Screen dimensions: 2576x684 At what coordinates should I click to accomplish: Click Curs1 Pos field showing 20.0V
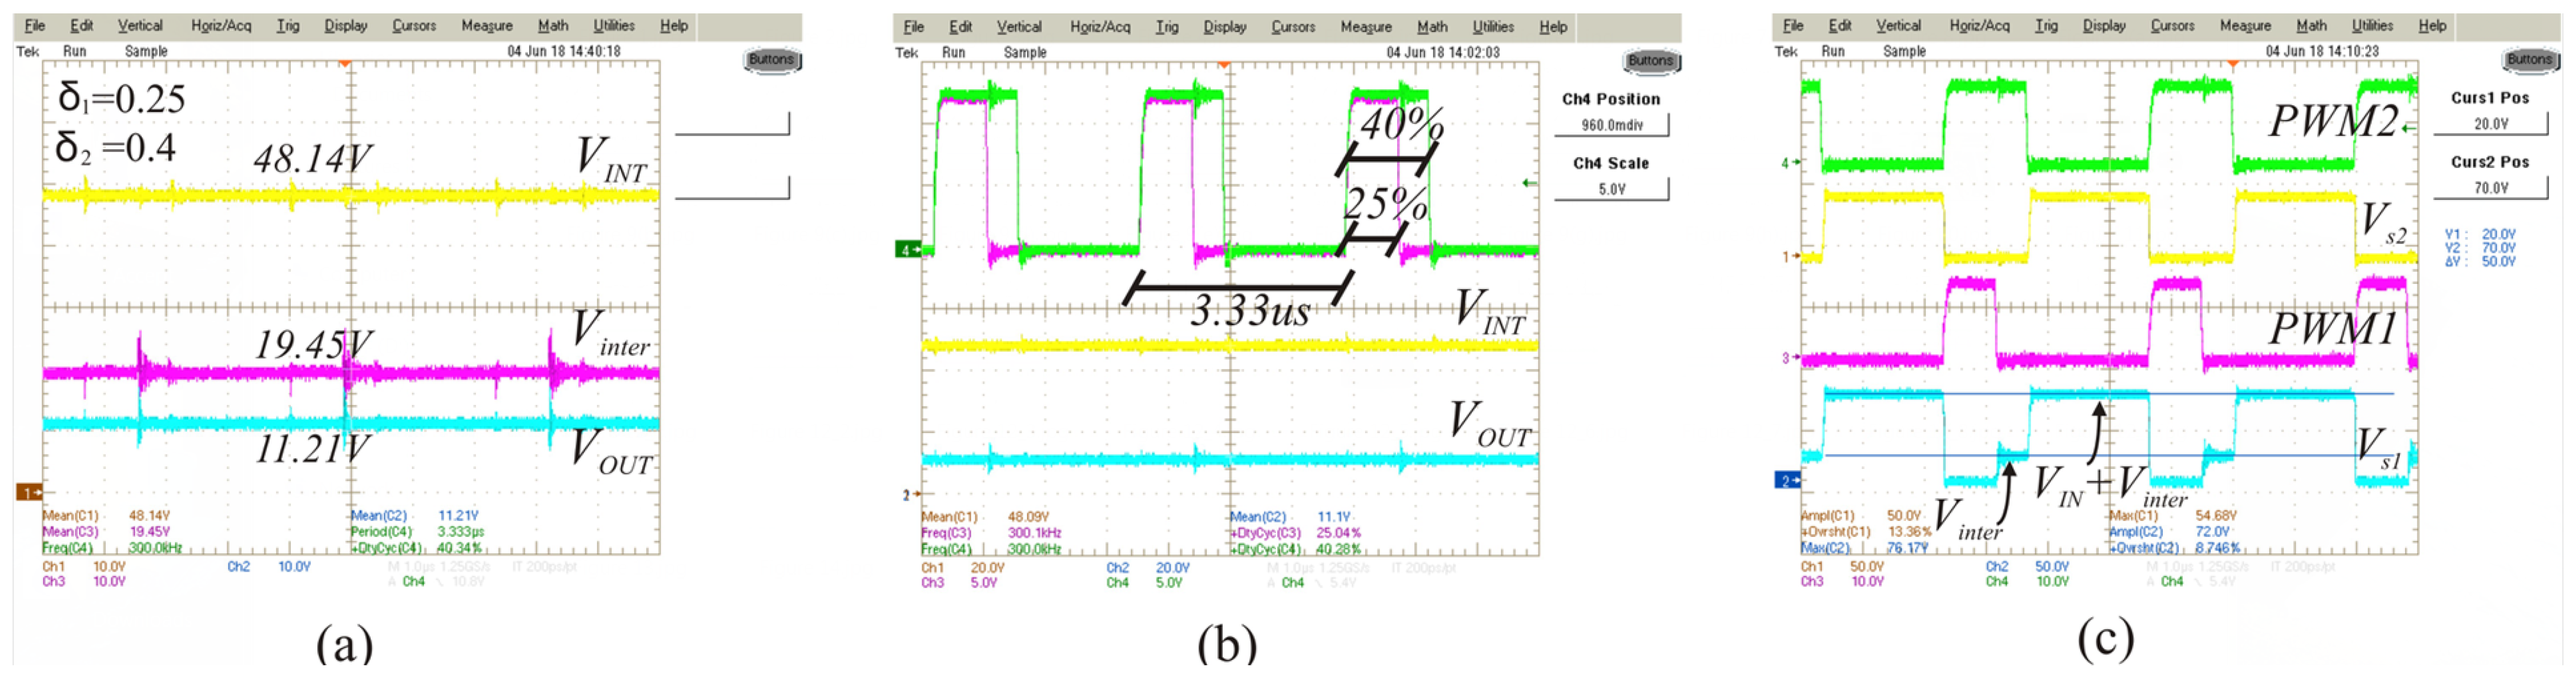[2490, 125]
